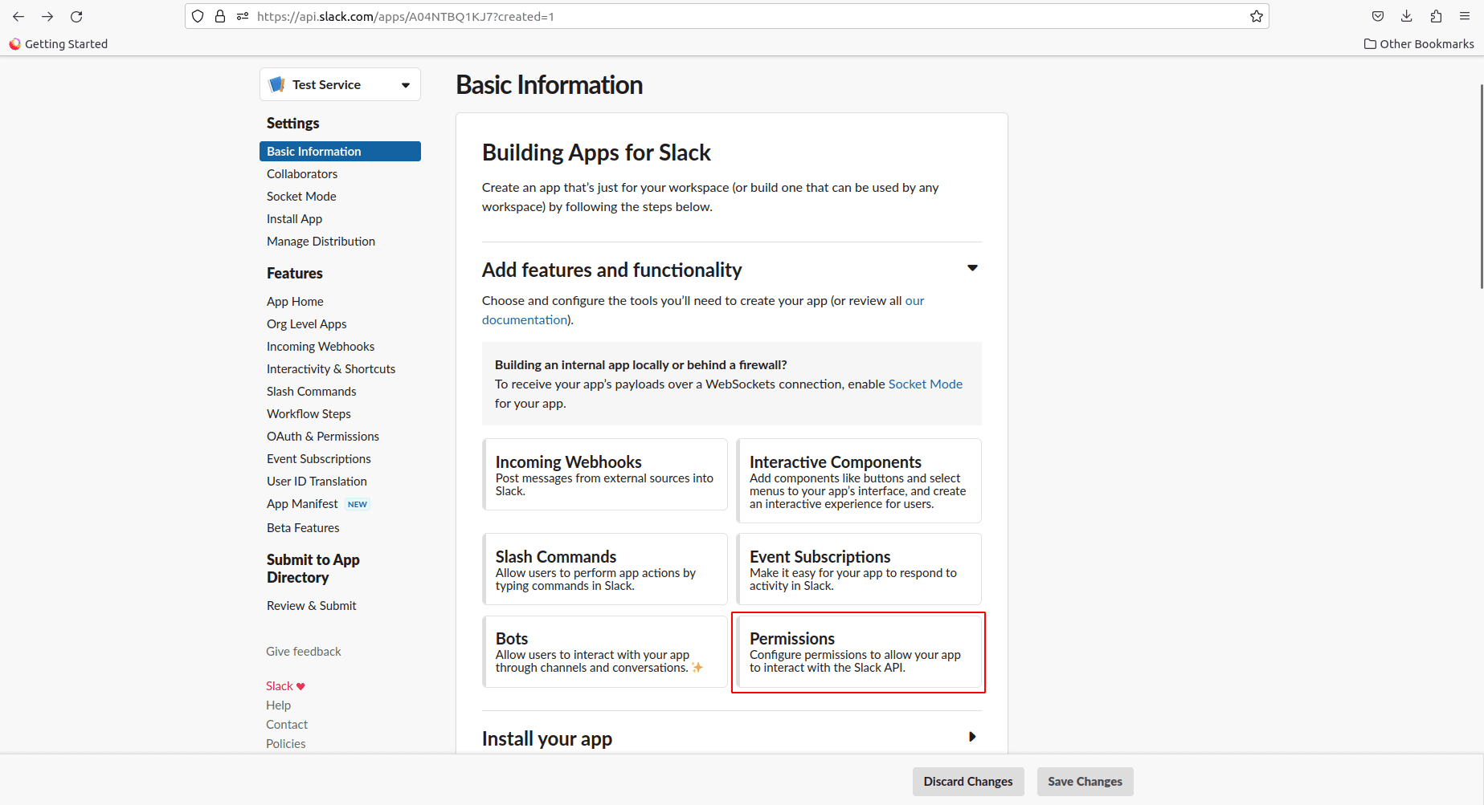Click the page vertical scrollbar
Viewport: 1484px width, 805px height.
[x=1482, y=185]
